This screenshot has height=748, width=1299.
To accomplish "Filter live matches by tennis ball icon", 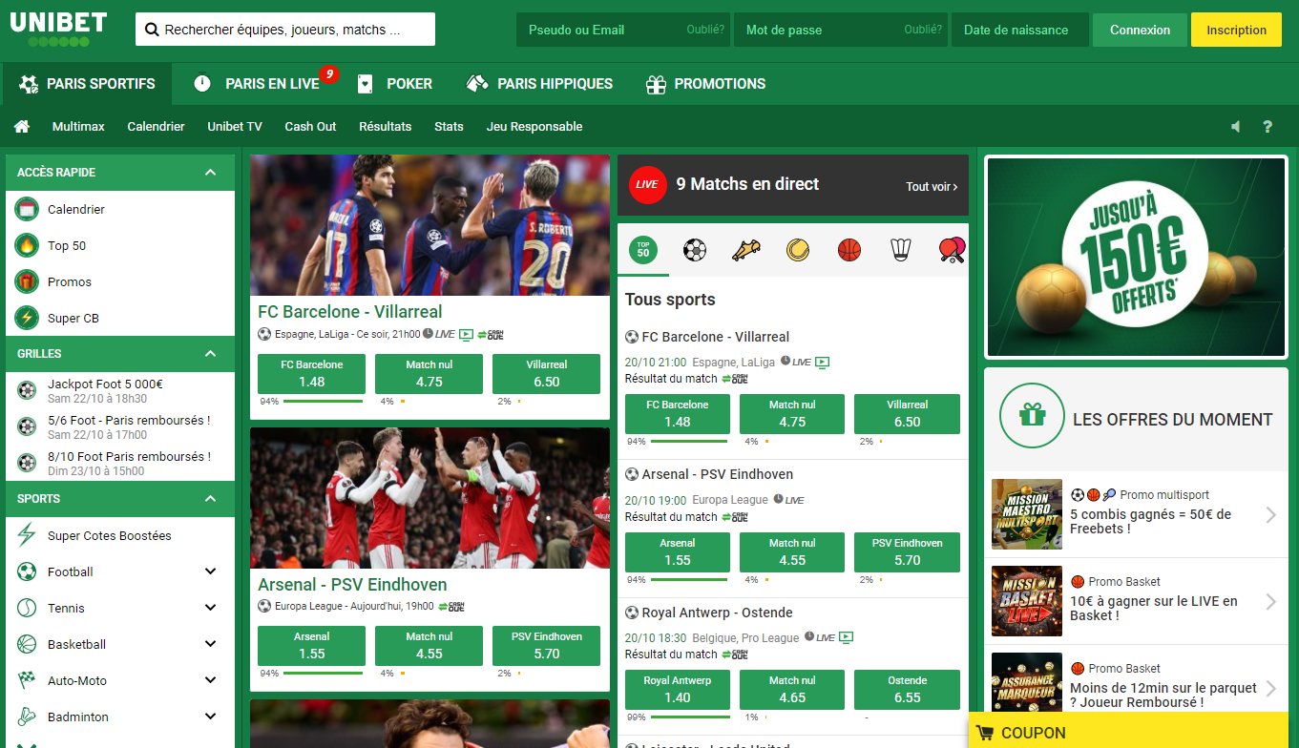I will pyautogui.click(x=798, y=250).
